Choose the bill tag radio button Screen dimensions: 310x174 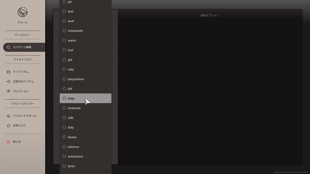tap(64, 89)
